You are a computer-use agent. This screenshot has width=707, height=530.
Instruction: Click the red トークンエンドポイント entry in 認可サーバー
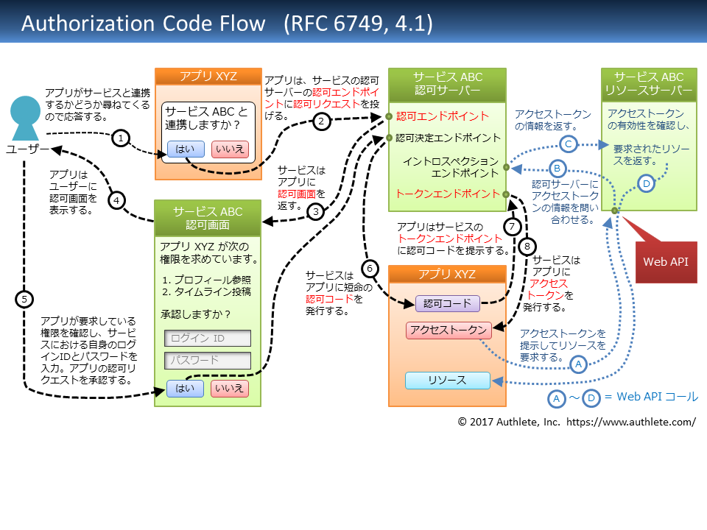point(448,194)
